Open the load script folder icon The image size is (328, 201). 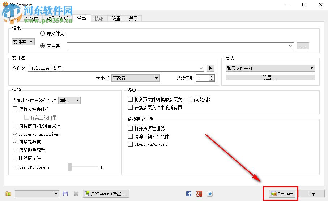tap(8, 194)
